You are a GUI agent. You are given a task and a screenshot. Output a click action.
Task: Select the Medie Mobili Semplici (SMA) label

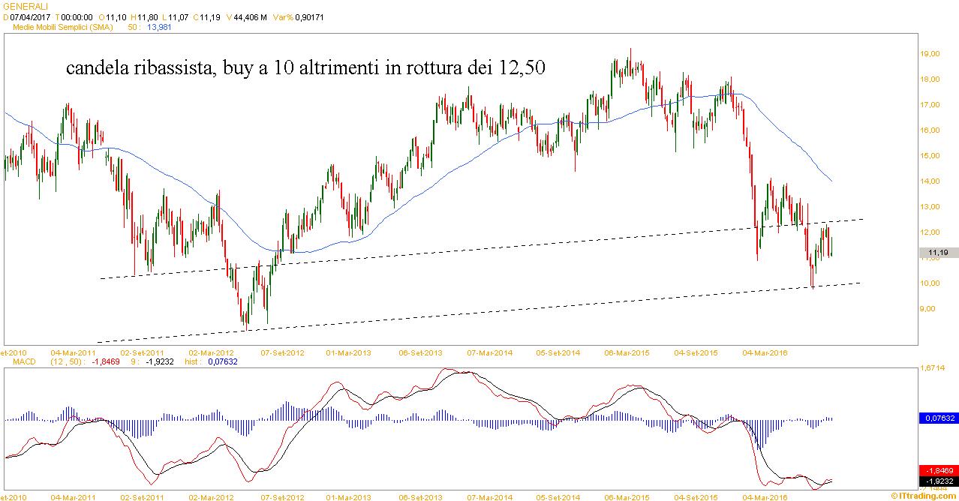(63, 27)
